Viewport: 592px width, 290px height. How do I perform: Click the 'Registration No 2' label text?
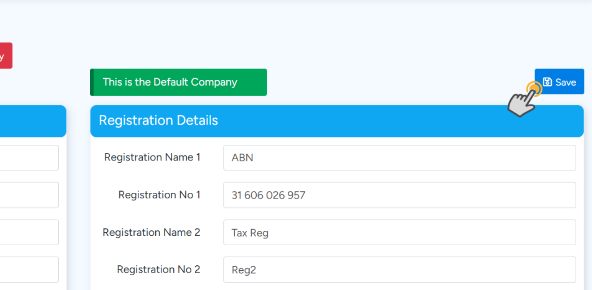click(158, 269)
